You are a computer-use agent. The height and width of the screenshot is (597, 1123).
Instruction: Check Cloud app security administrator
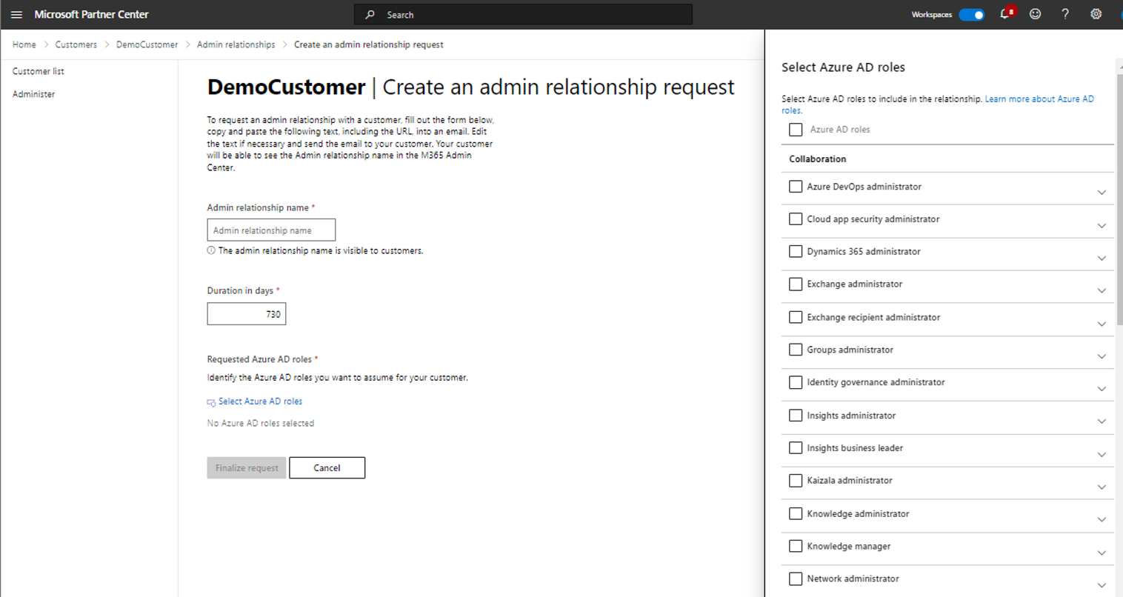click(x=796, y=219)
